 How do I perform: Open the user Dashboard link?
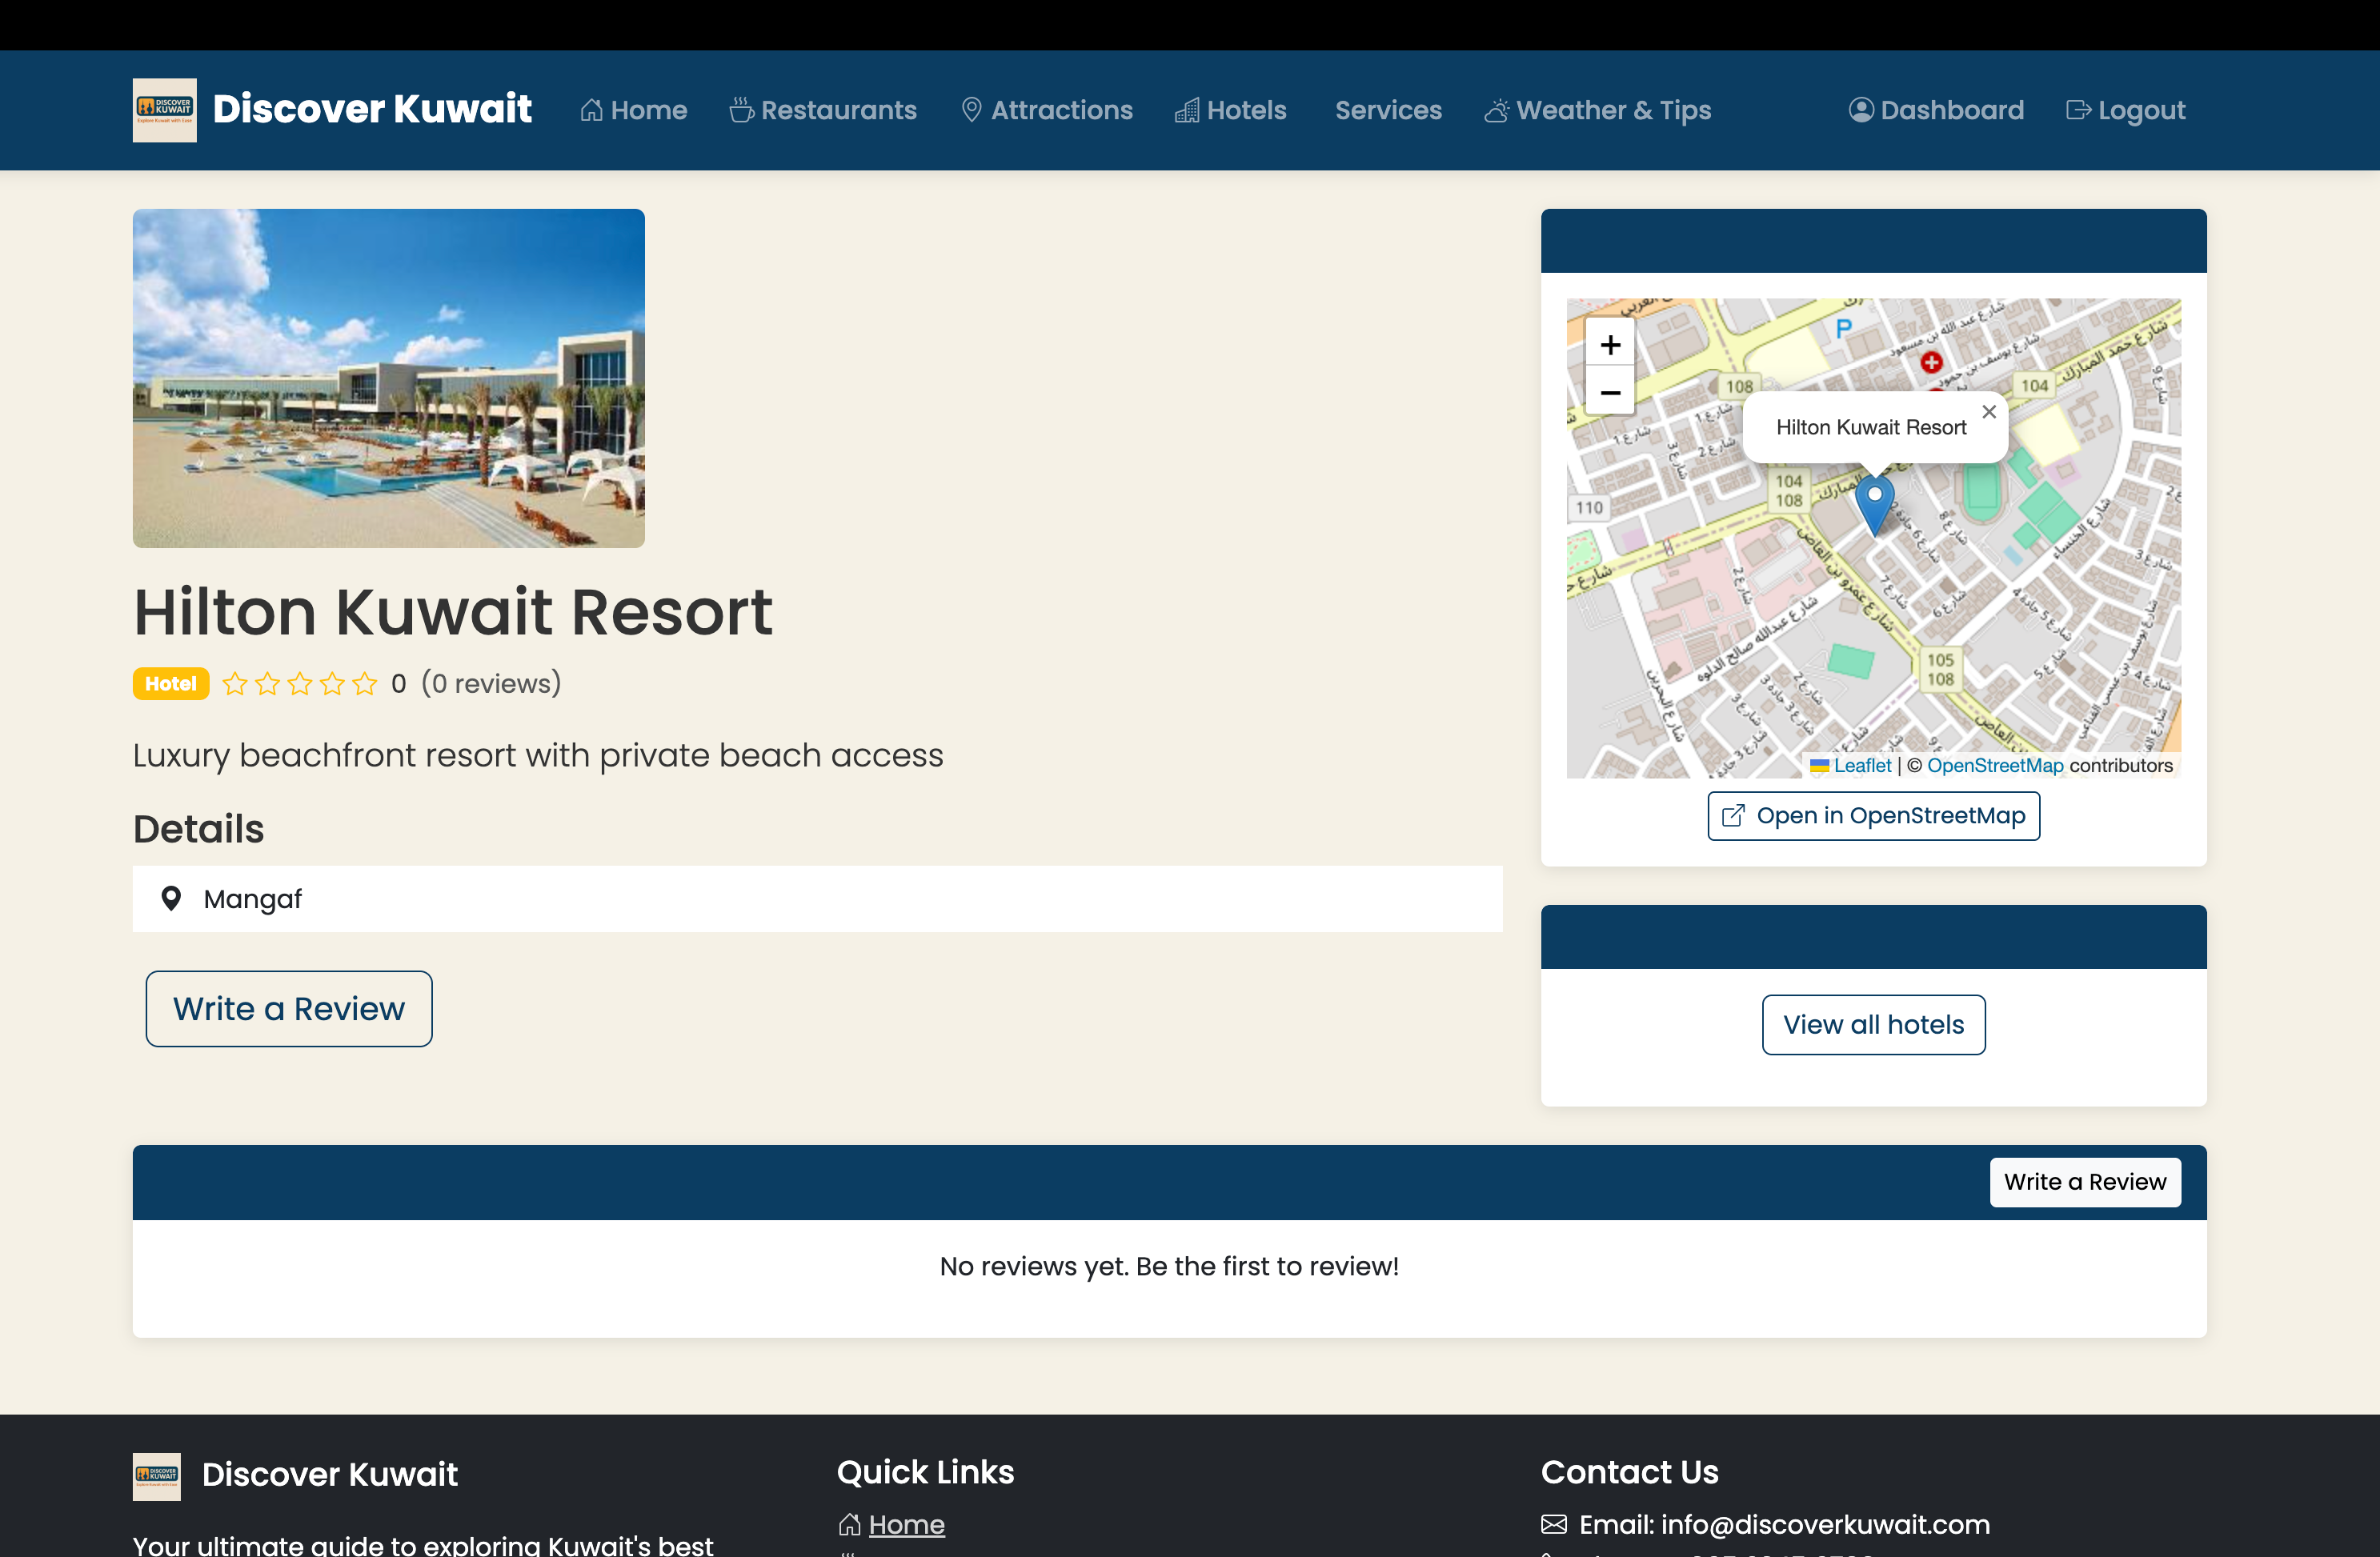(x=1936, y=110)
